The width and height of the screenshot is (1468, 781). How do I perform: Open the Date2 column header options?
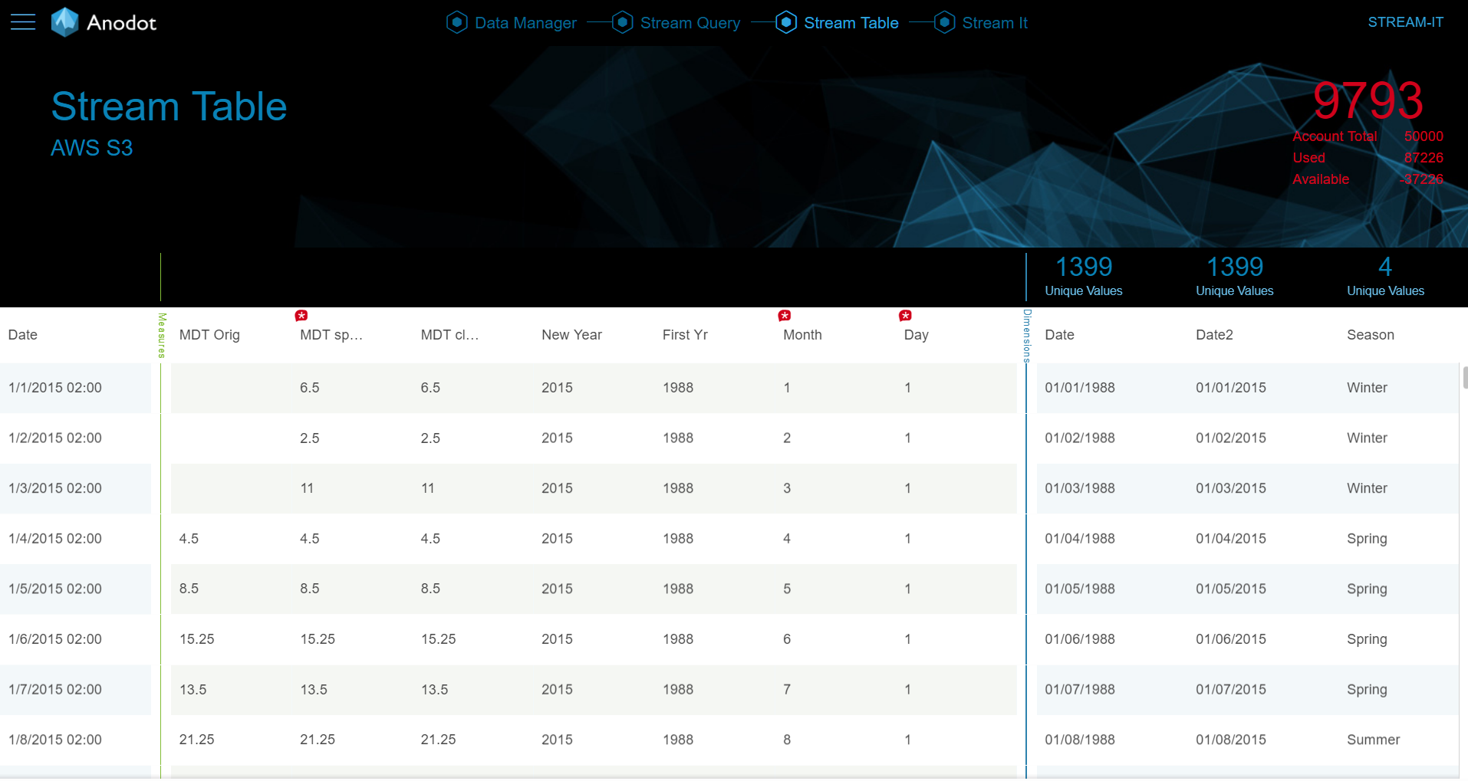pos(1214,334)
